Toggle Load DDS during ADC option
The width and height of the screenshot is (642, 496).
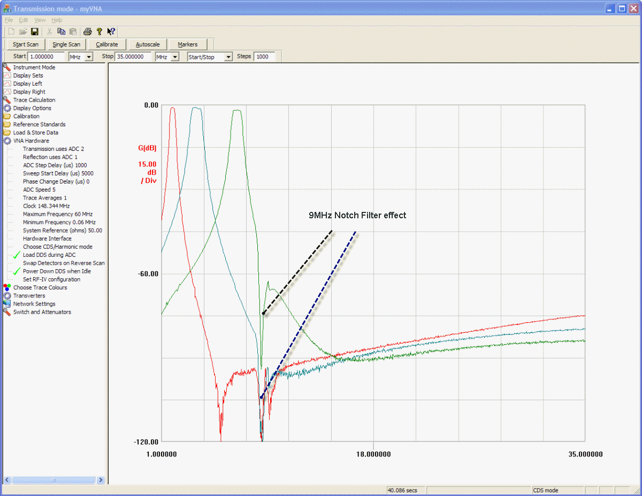[x=49, y=255]
